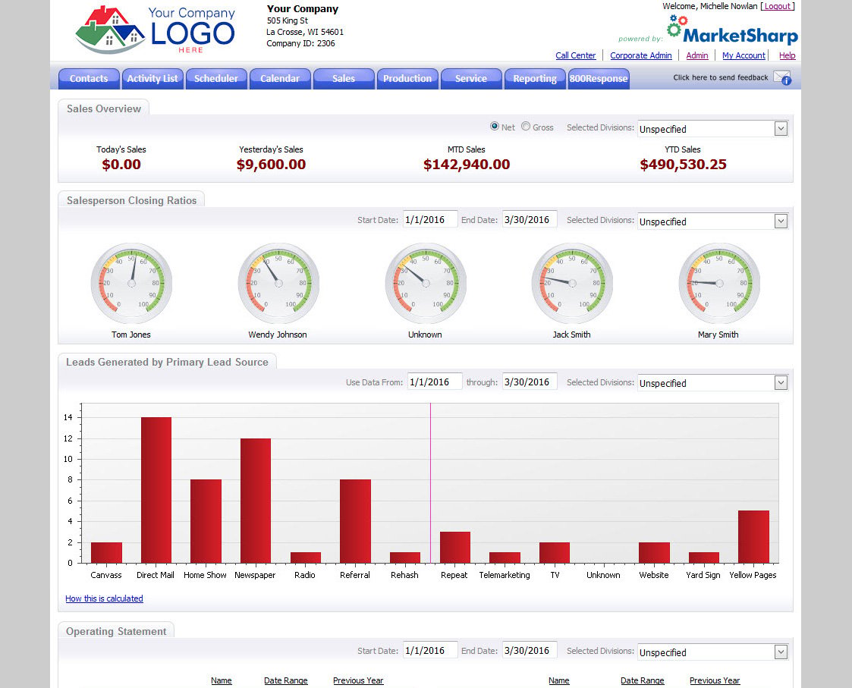Open the Corporate Admin link

[640, 55]
